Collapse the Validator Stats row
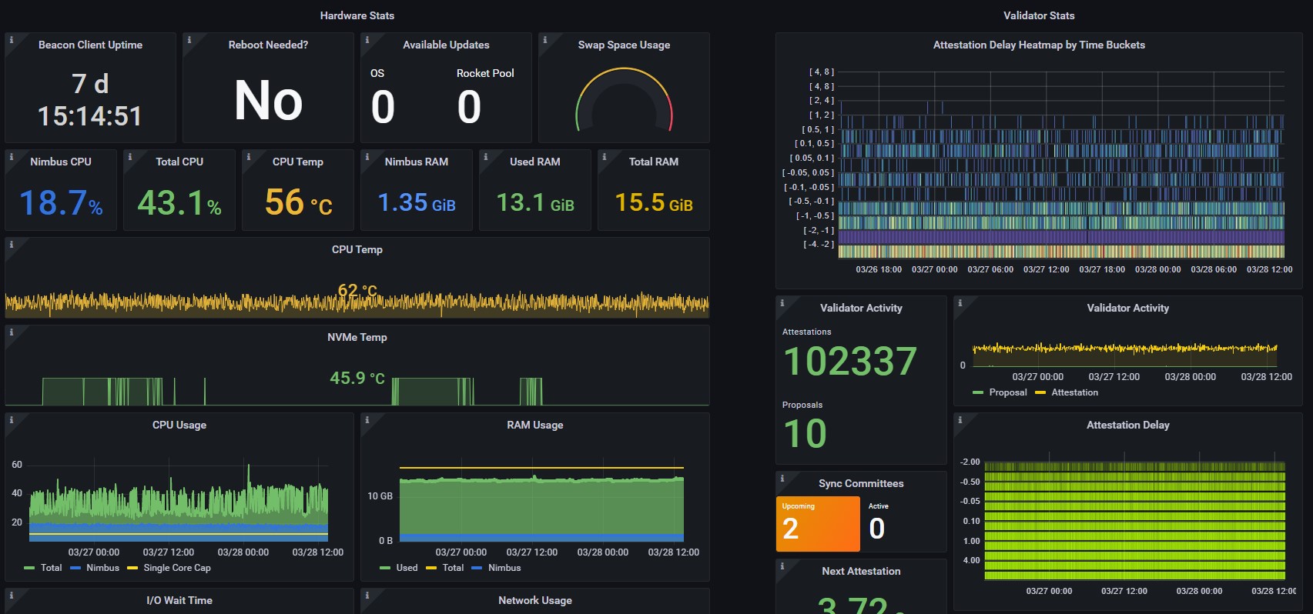 [x=1038, y=15]
